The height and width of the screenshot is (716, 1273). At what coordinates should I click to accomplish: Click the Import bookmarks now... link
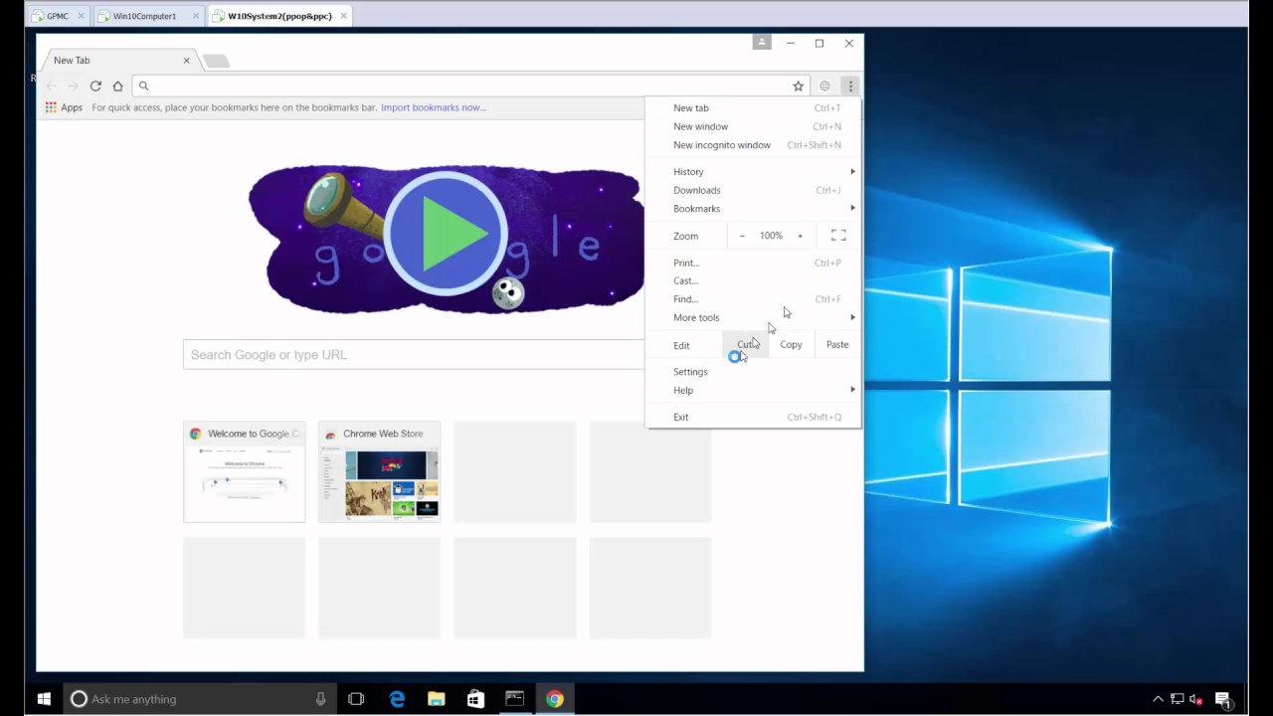[x=434, y=107]
